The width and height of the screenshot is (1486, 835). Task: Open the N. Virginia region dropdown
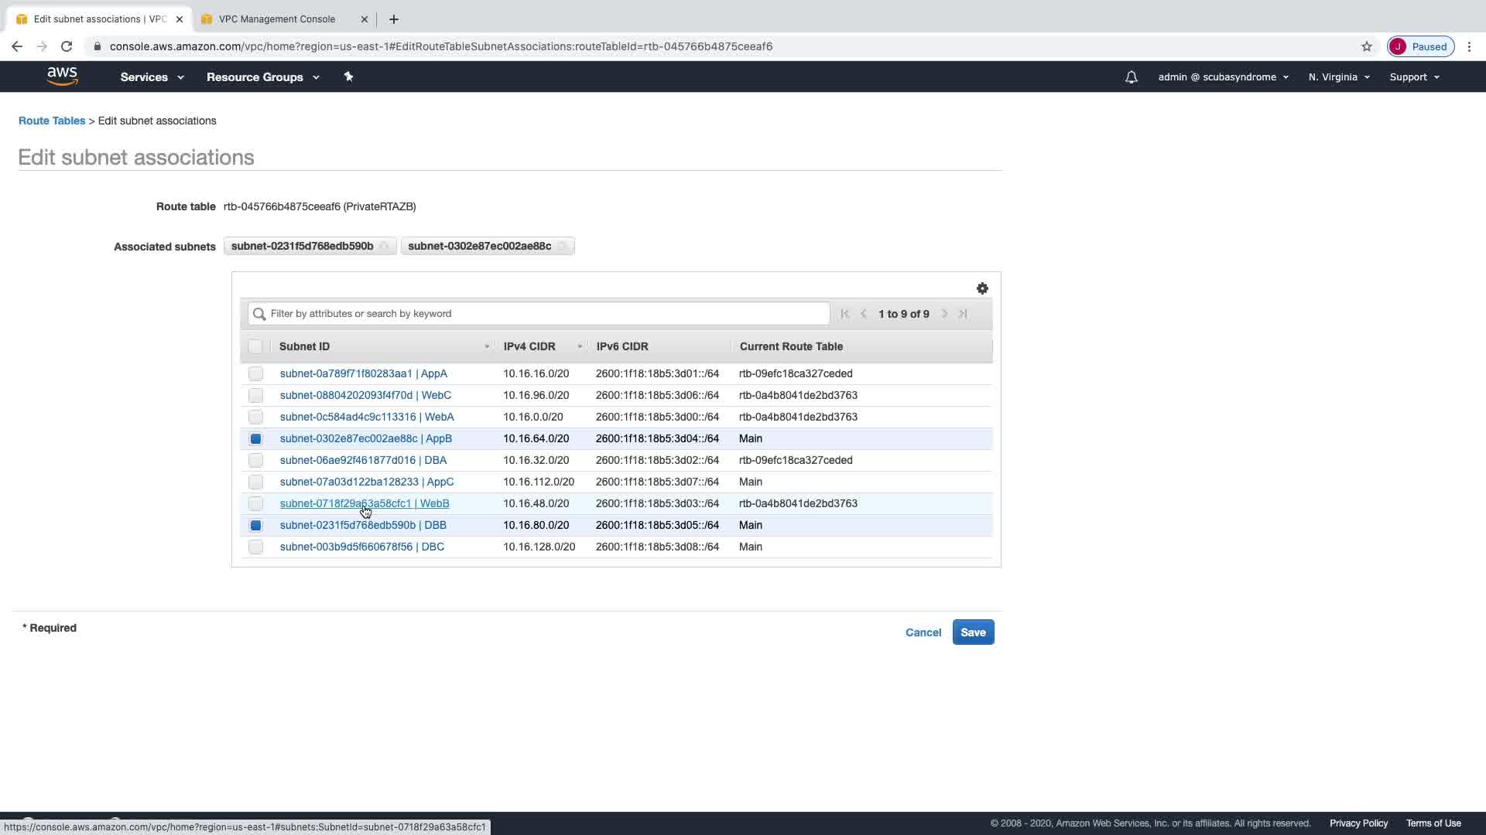1338,77
